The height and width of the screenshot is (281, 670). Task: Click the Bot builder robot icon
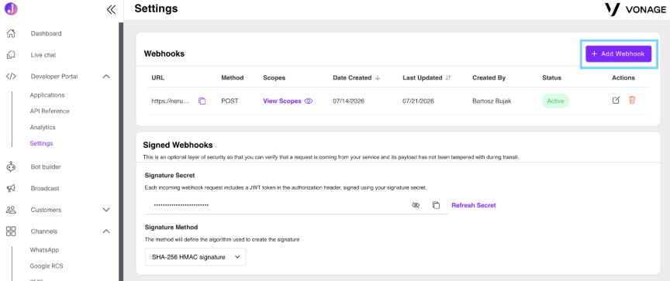[11, 166]
